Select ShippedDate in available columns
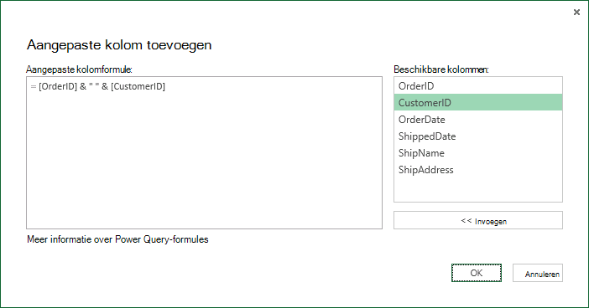Viewport: 589px width, 308px height. pos(477,136)
